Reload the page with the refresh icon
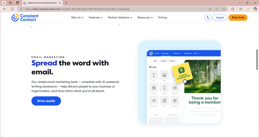This screenshot has width=259, height=138. [12, 9]
